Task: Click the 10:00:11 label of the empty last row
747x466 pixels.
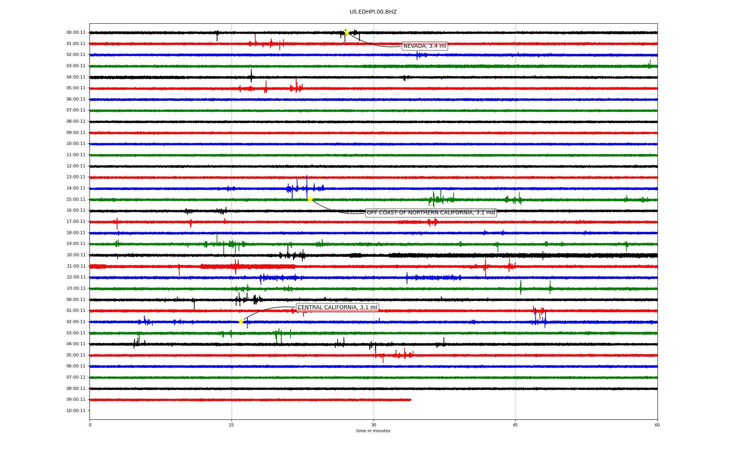Action: tap(76, 411)
